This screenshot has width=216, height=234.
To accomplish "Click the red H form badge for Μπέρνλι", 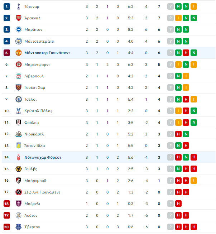I will point(178,204).
